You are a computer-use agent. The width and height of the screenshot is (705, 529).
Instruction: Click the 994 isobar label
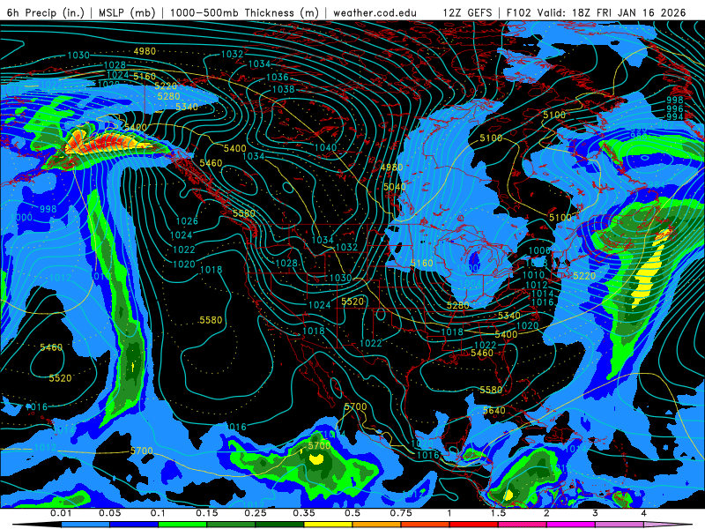tap(674, 116)
